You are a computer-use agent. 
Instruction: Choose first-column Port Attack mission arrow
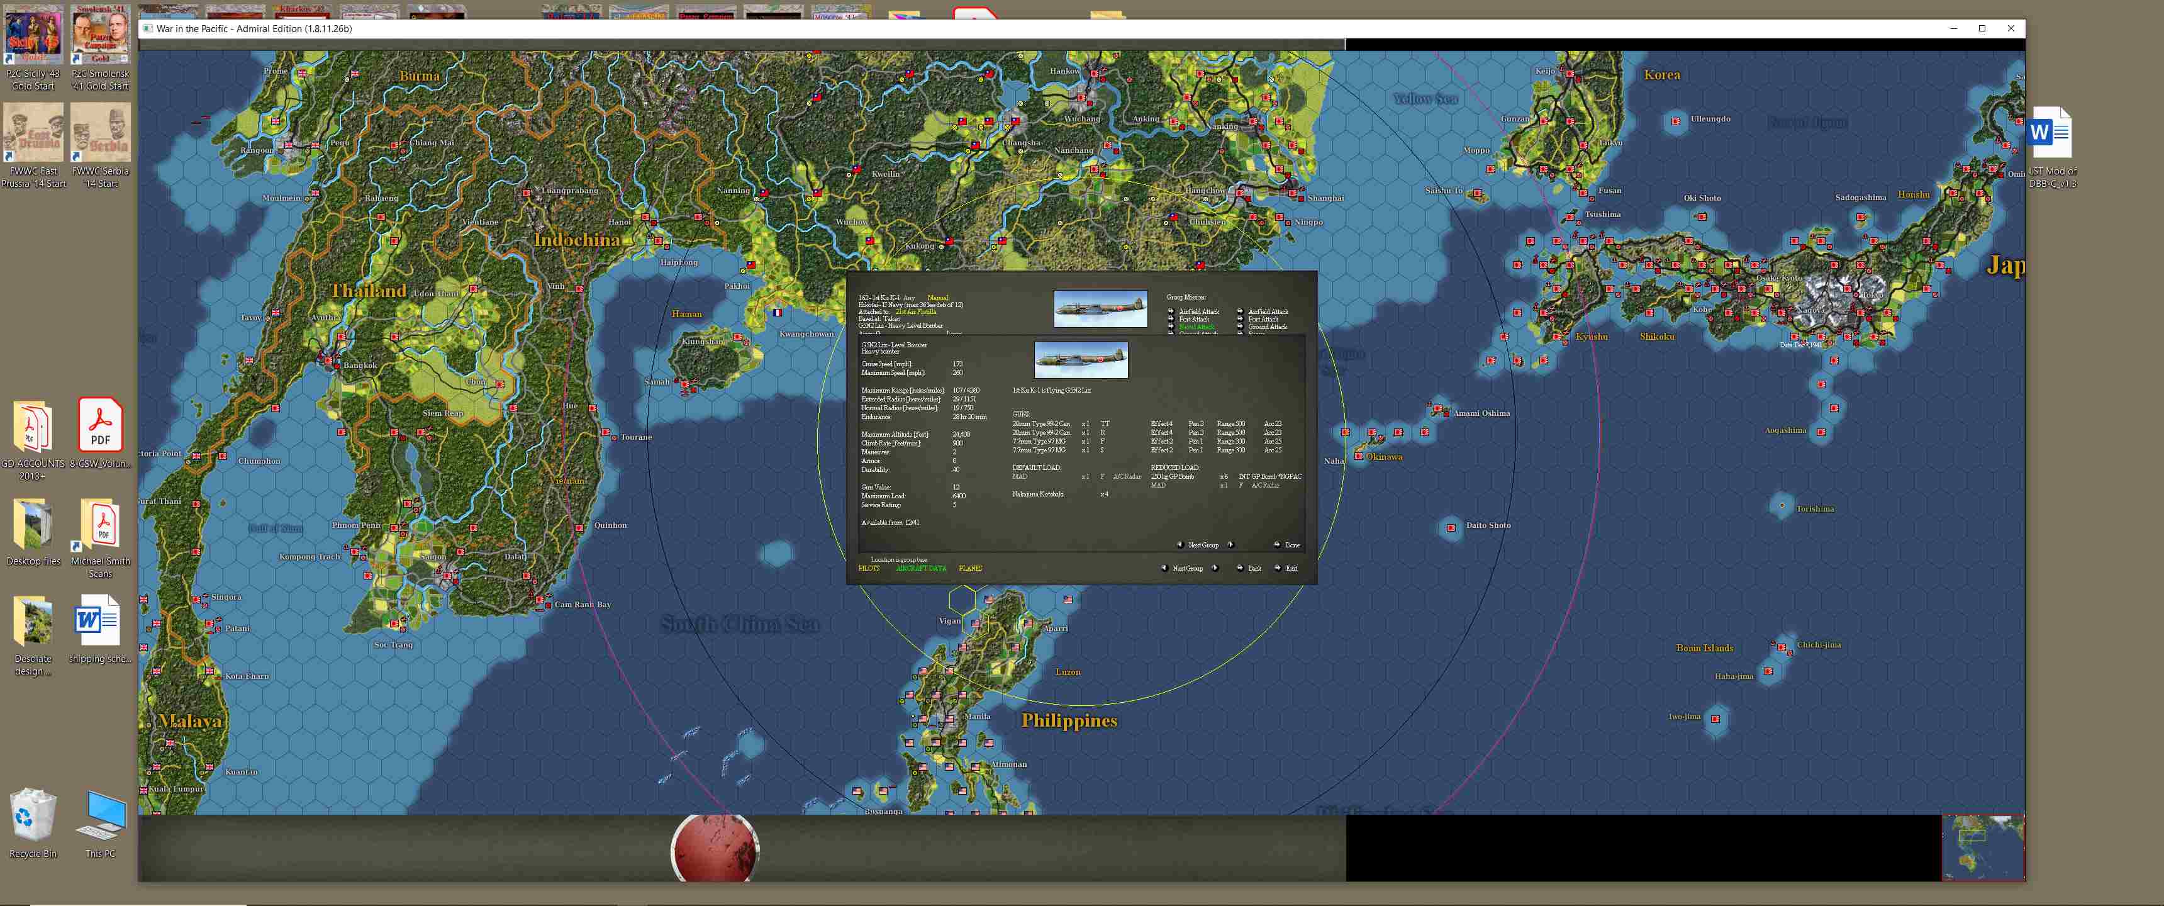point(1171,320)
